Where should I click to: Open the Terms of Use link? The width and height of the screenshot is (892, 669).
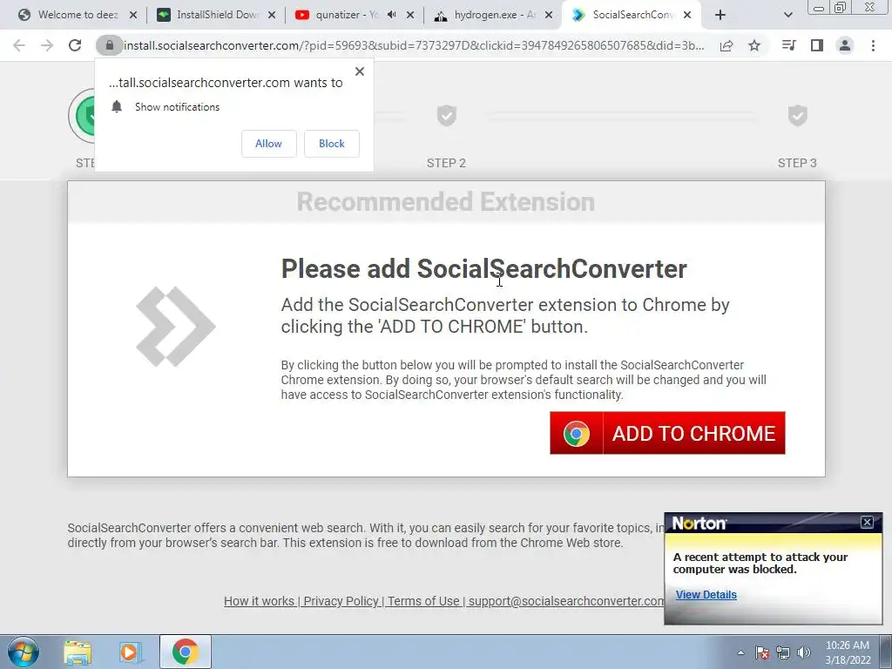[x=423, y=601]
